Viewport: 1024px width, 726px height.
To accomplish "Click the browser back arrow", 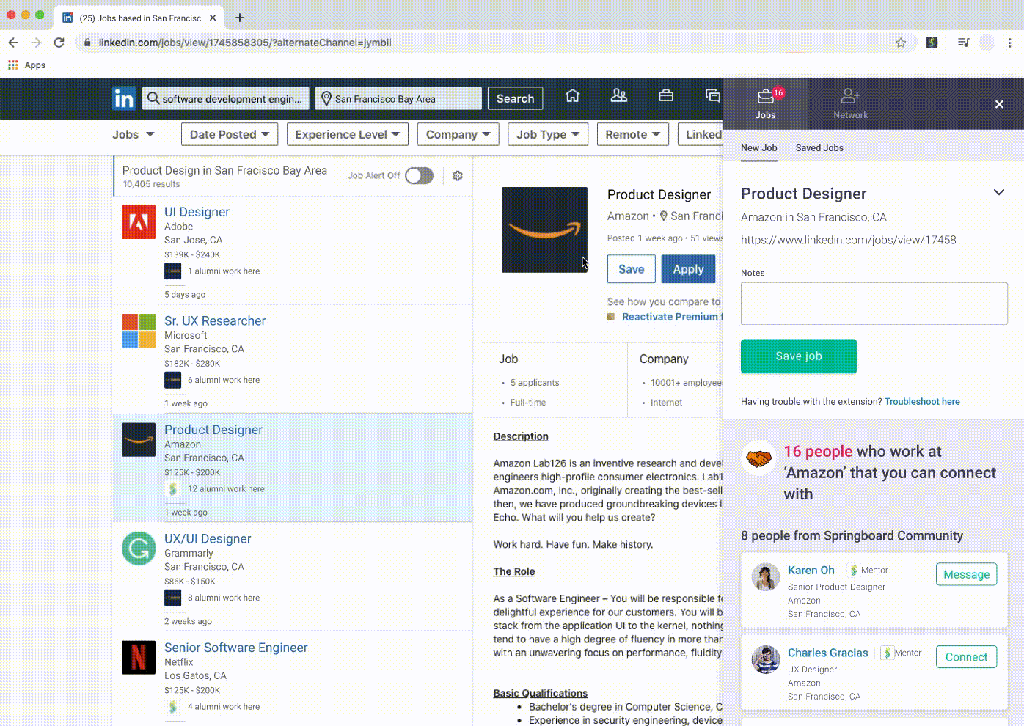I will click(13, 43).
